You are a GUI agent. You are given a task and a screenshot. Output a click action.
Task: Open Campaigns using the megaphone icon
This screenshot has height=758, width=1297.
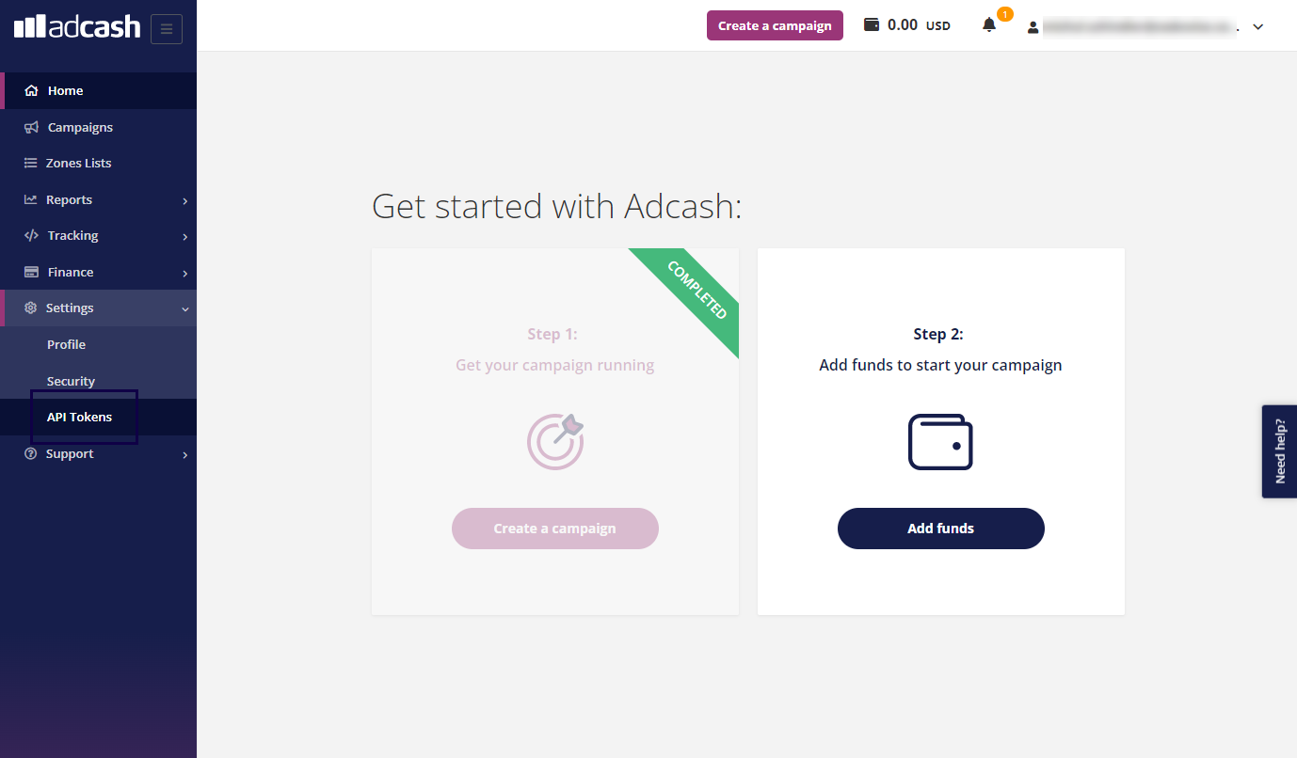(x=29, y=127)
